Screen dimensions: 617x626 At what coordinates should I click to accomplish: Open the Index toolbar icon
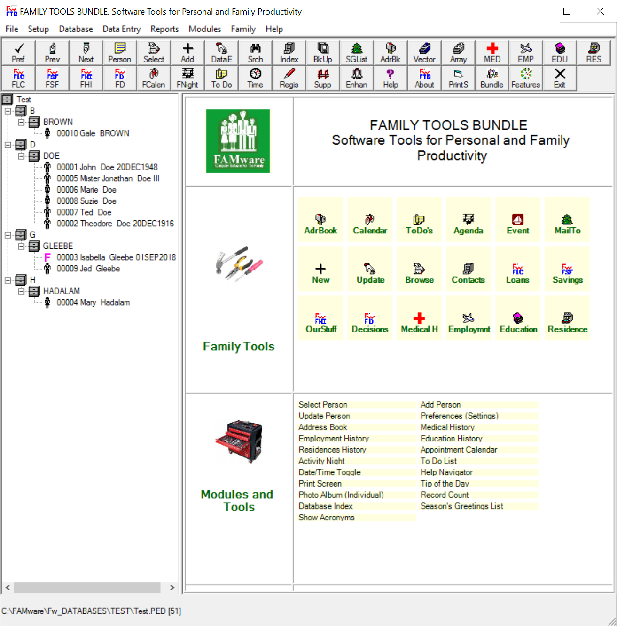[x=289, y=53]
